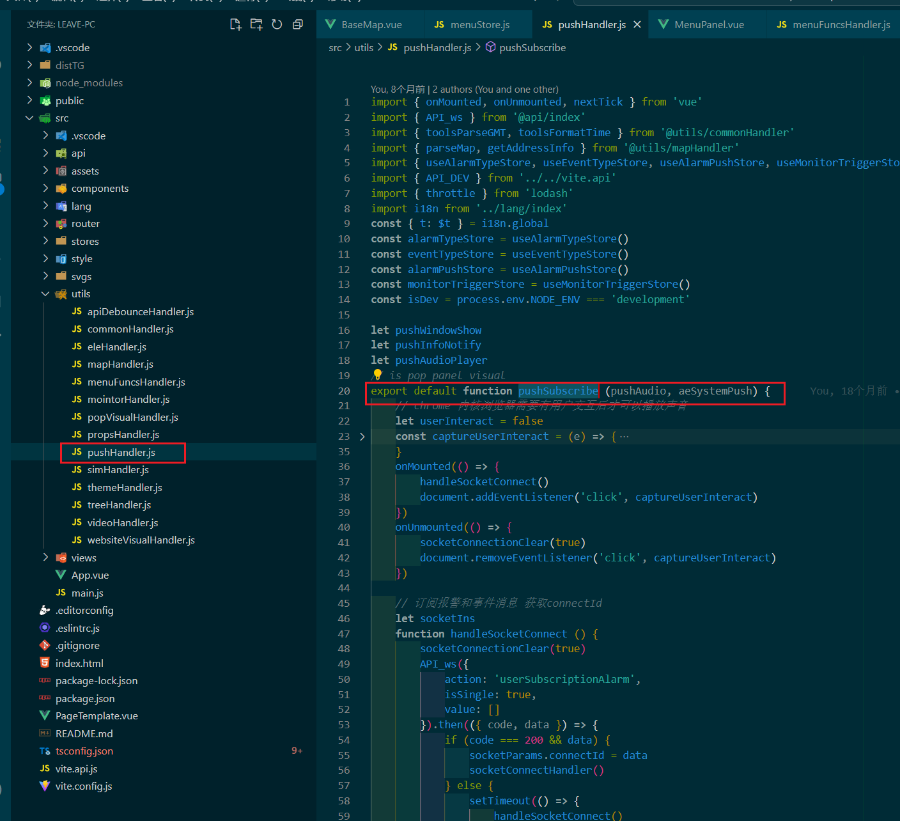Switch to the menuStore.js tab
The image size is (900, 821).
479,24
